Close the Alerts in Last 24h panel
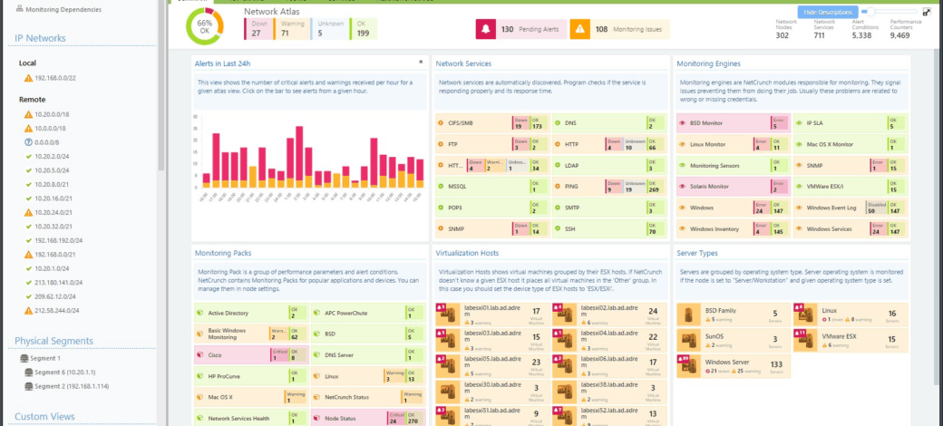The height and width of the screenshot is (426, 943). point(421,63)
